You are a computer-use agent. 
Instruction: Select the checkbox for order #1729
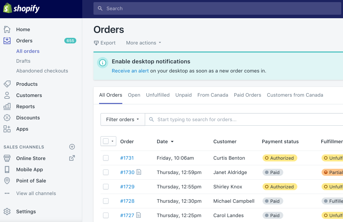tap(106, 187)
